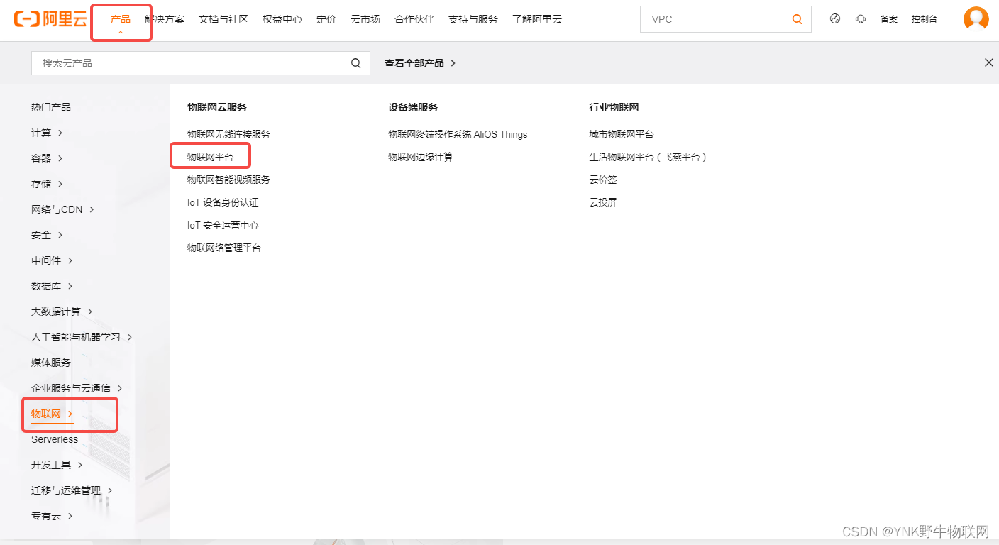
Task: Open 物联网终端操作系统 AliOS Things
Action: 458,134
